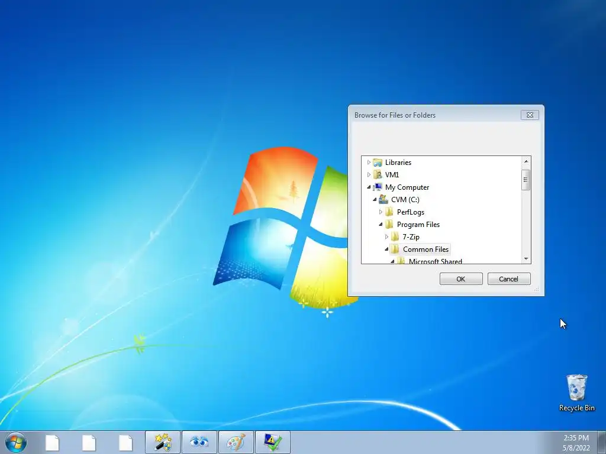
Task: Collapse the Microsoft Shared folder node
Action: pos(392,261)
